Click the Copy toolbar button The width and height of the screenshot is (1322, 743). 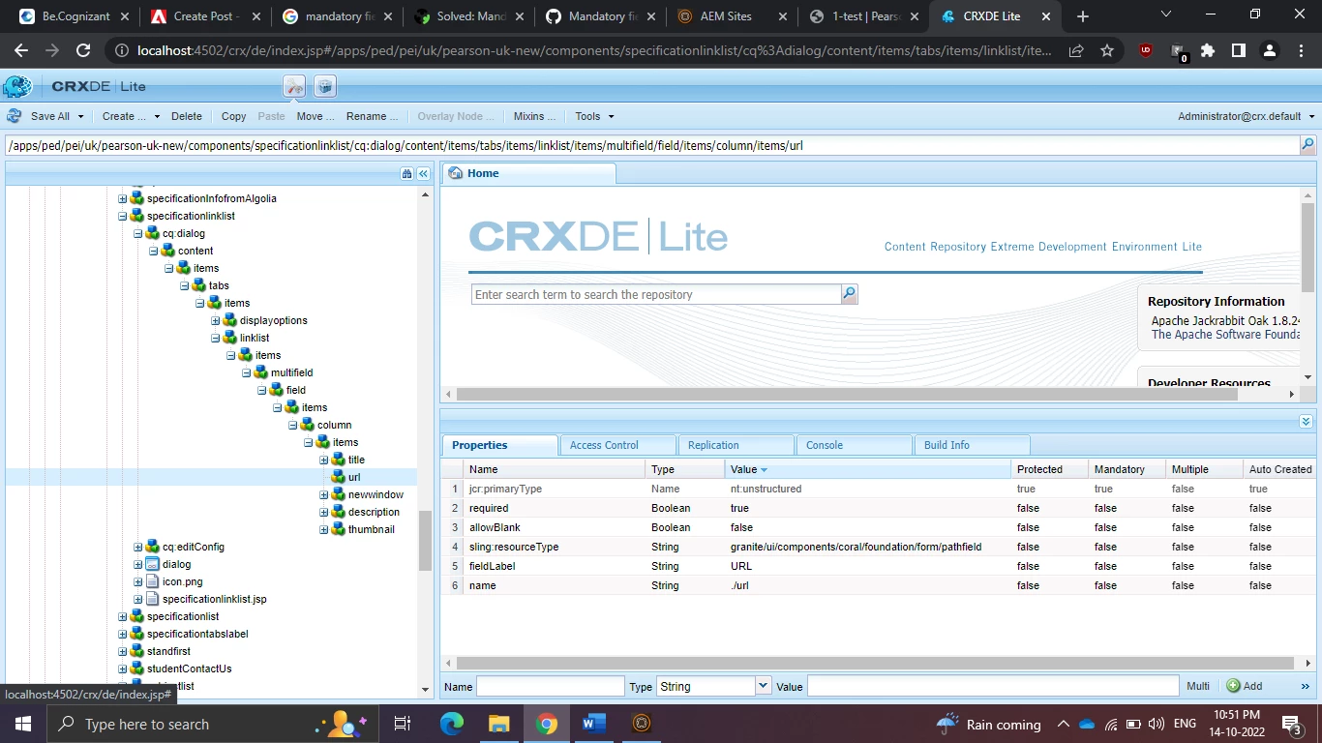click(233, 116)
